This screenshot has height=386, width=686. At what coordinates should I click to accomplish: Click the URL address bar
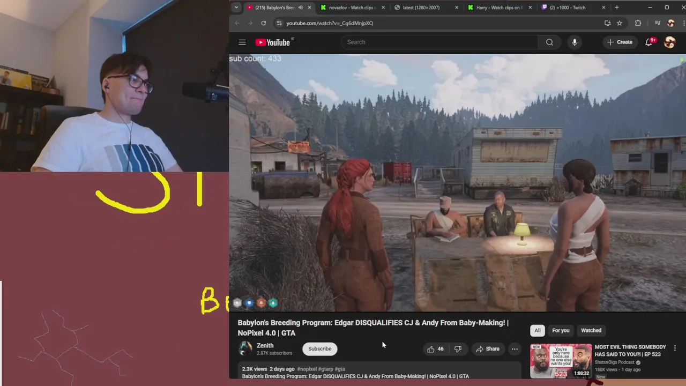pos(439,23)
